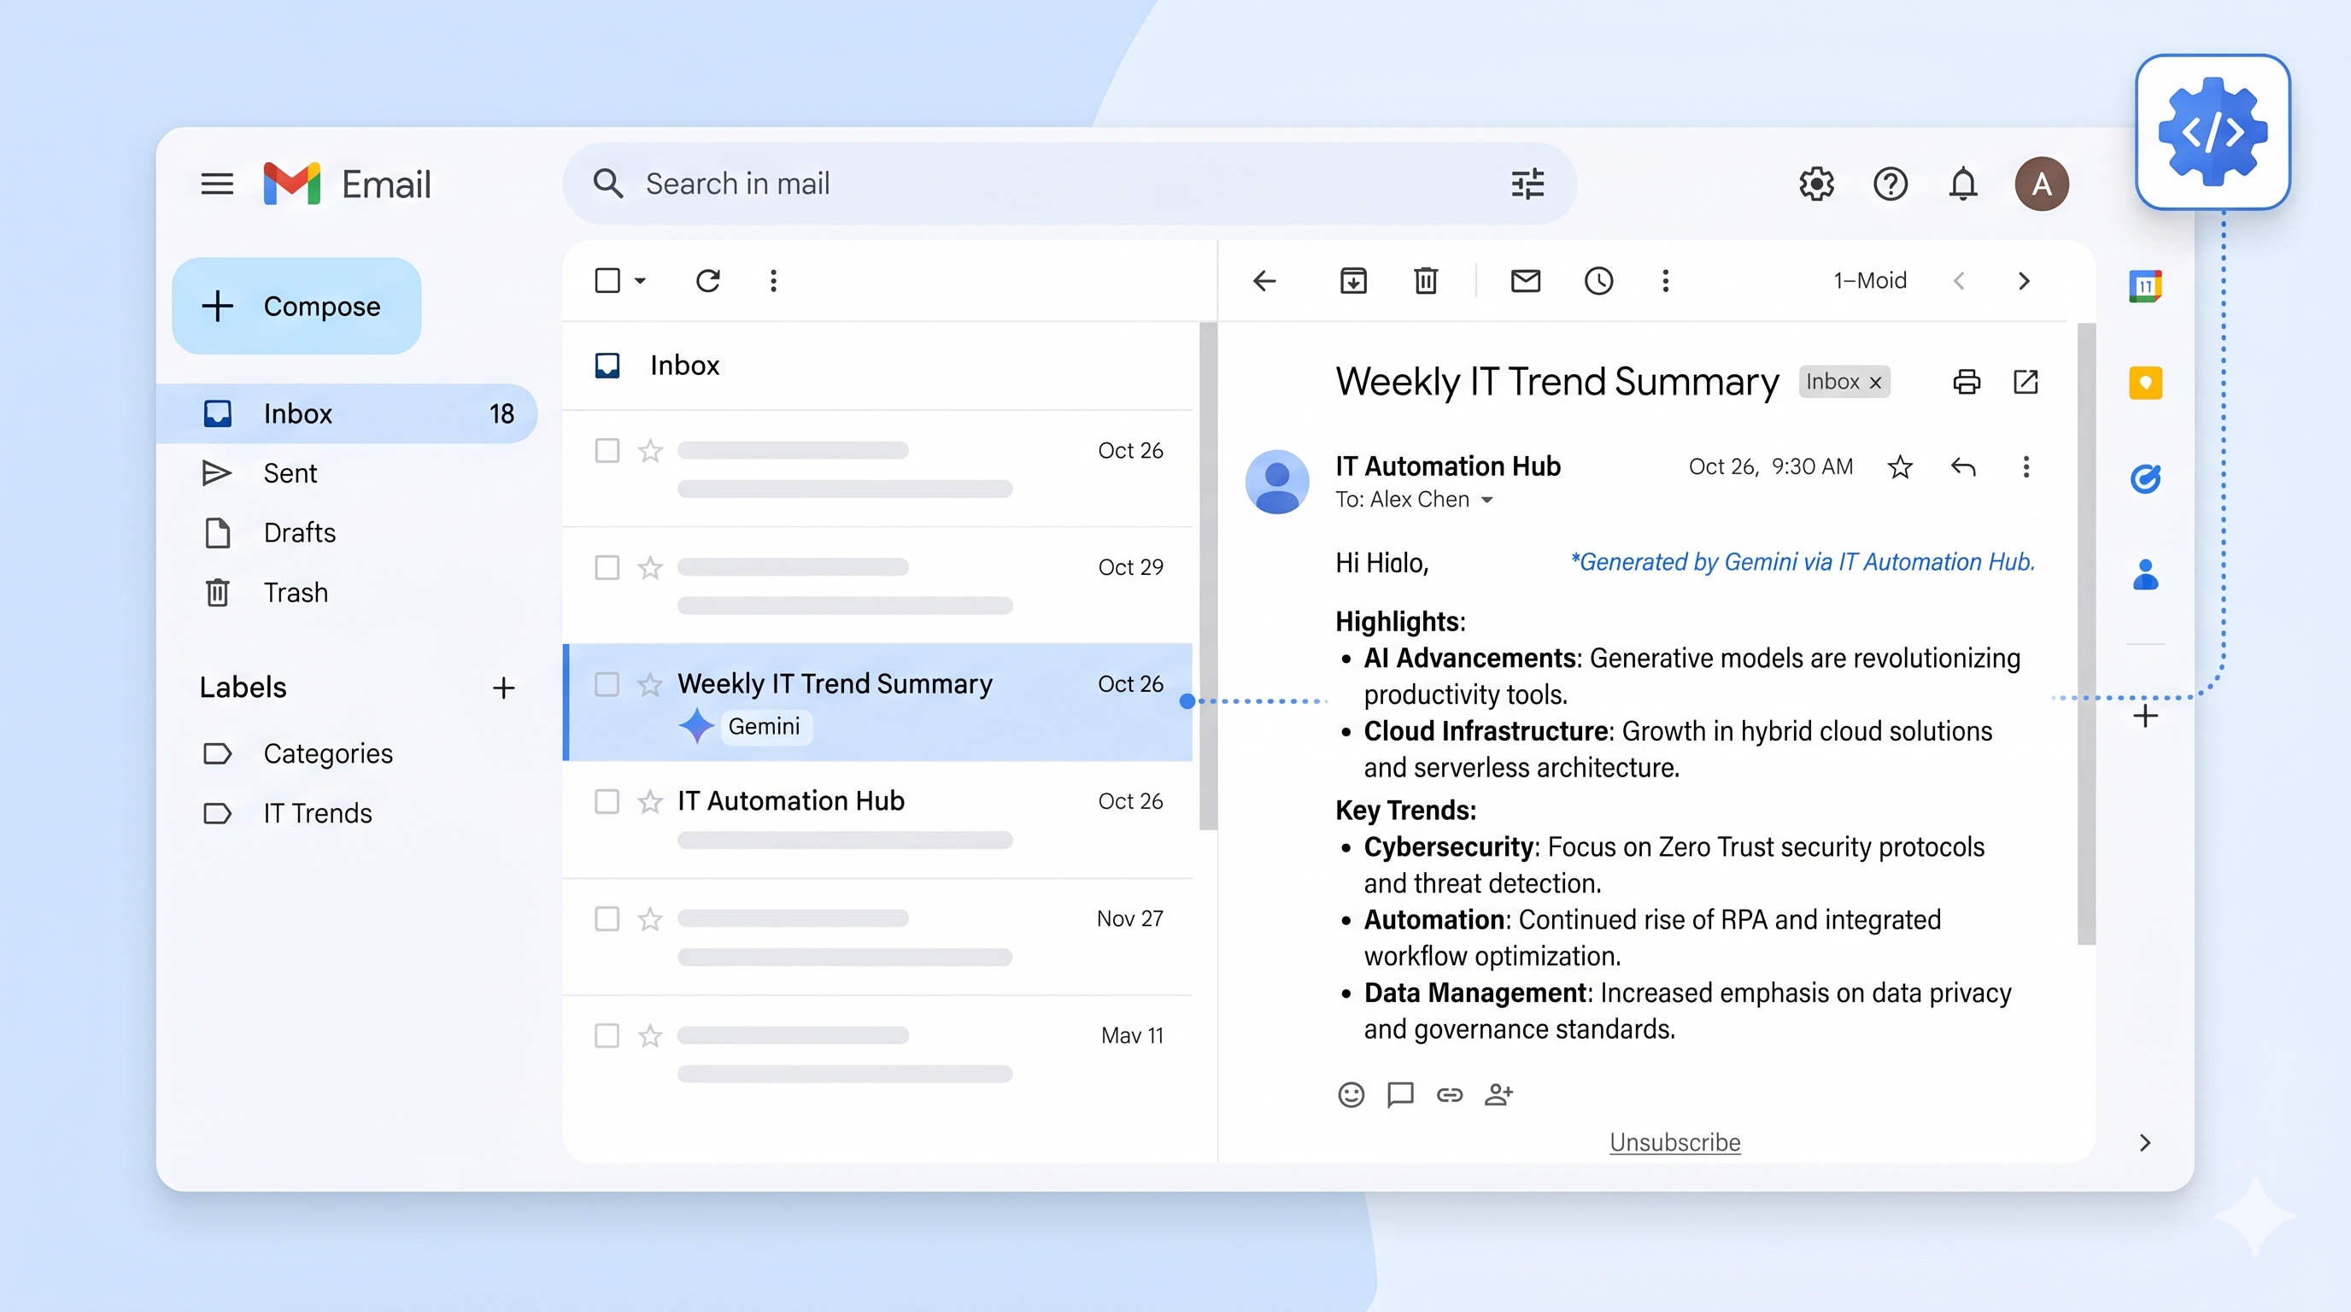
Task: Expand recipient details for Alex Chen
Action: tap(1486, 500)
